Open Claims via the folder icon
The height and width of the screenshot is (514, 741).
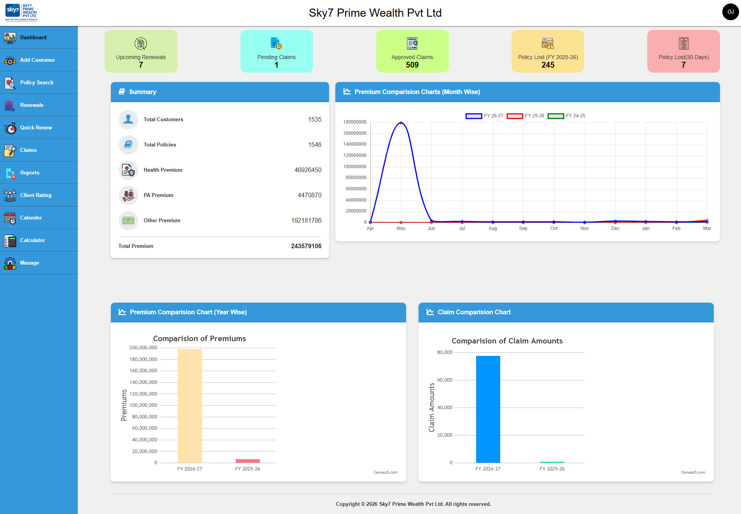click(10, 150)
